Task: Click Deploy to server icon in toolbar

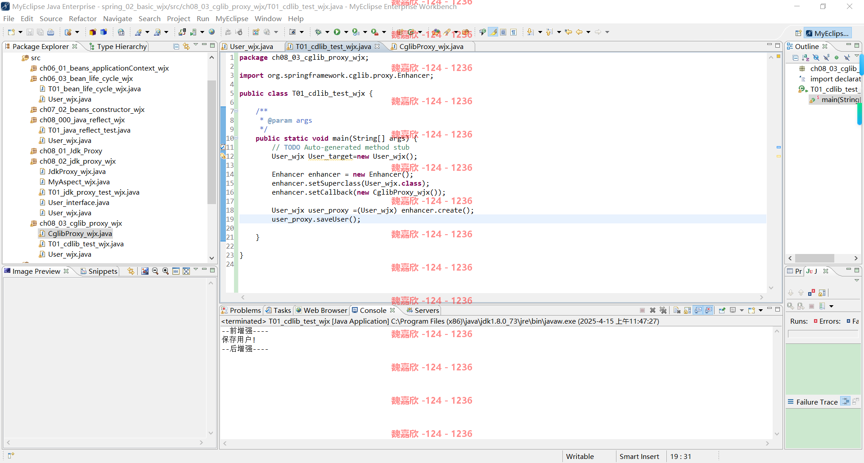Action: (182, 32)
